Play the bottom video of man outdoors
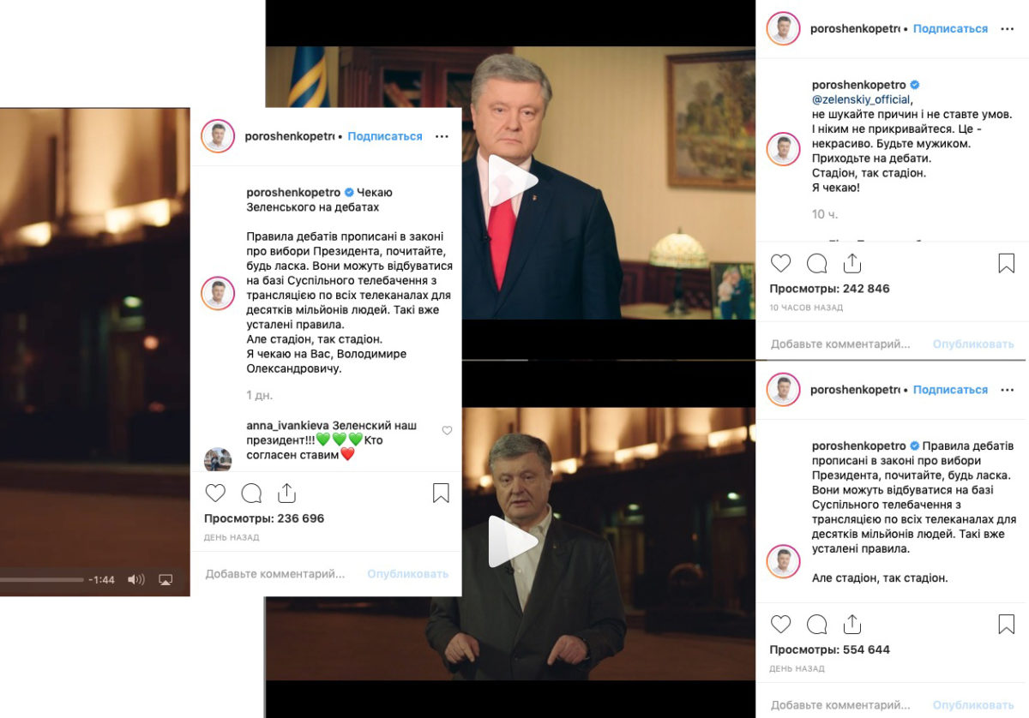This screenshot has height=718, width=1029. [512, 541]
